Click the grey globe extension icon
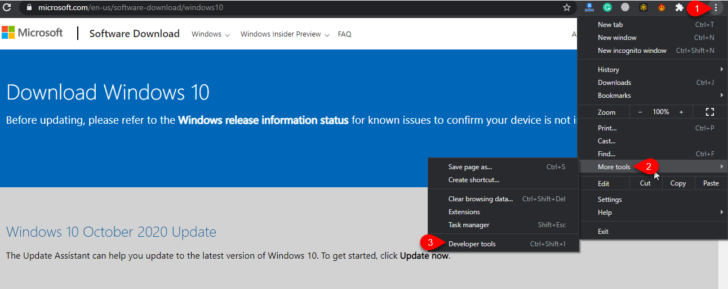This screenshot has height=289, width=728. [x=625, y=8]
